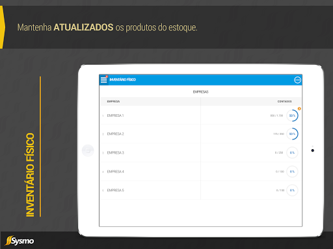Image resolution: width=333 pixels, height=249 pixels.
Task: Click EMPRESA 2 50% progress circle
Action: point(292,134)
